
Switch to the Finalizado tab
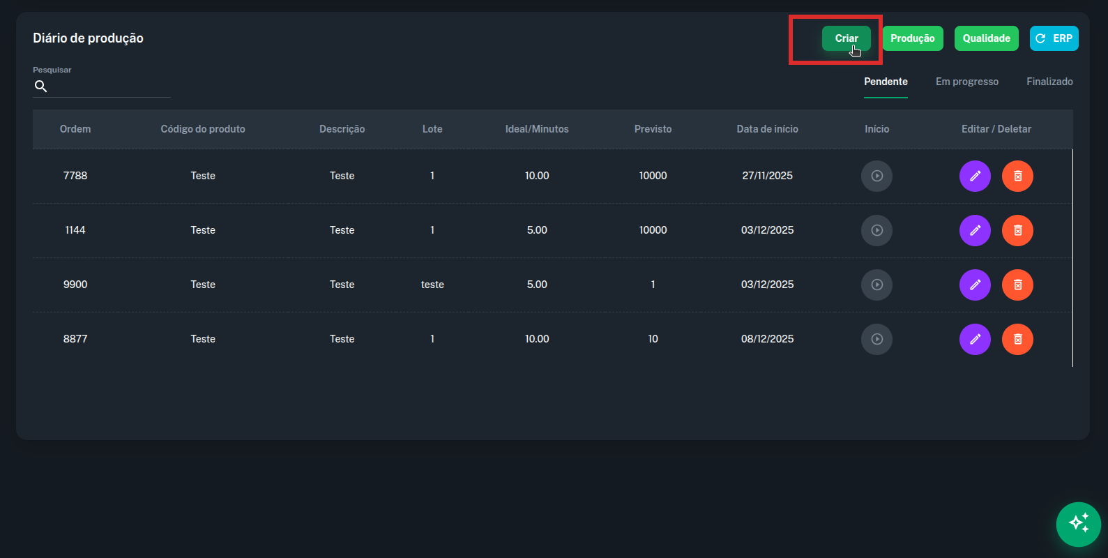pyautogui.click(x=1049, y=82)
